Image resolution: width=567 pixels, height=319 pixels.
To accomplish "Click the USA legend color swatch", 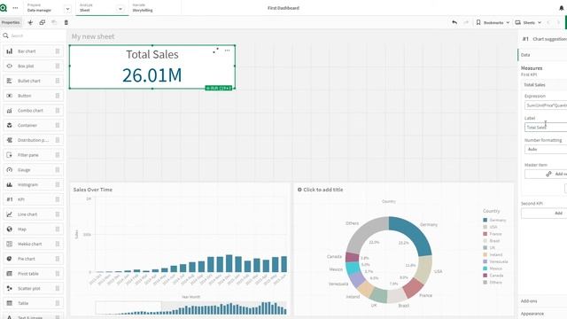I will coord(485,227).
